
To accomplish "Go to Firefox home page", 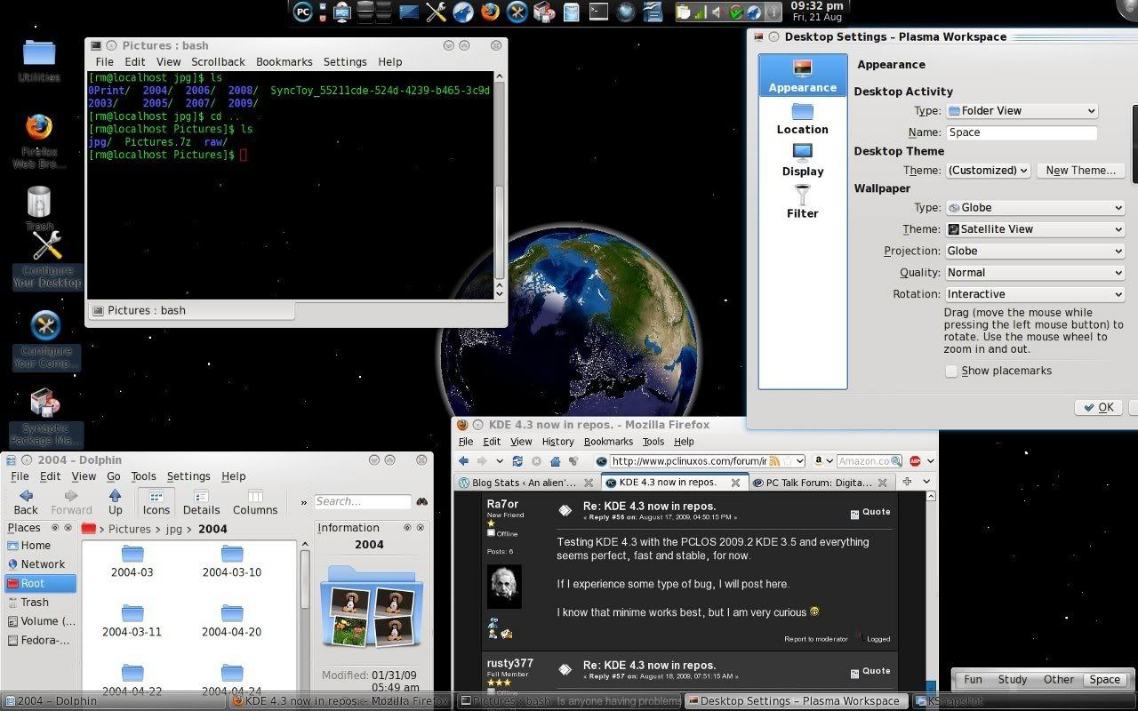I will pos(555,460).
